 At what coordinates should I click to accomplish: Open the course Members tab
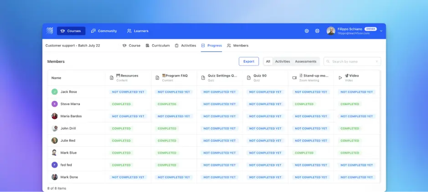(238, 46)
